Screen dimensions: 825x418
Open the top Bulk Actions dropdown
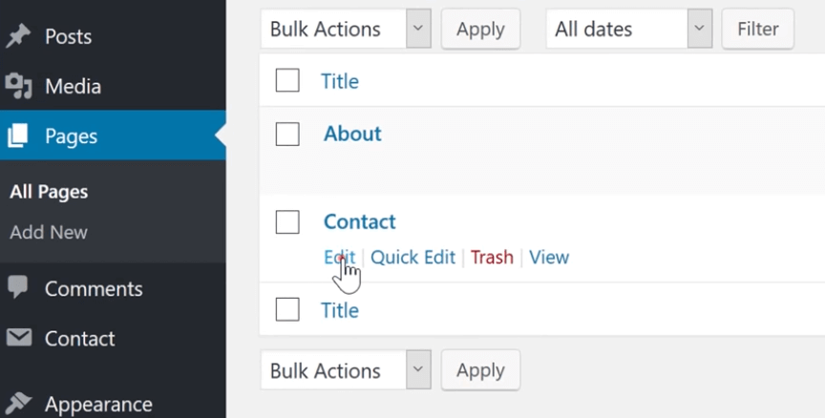tap(346, 29)
